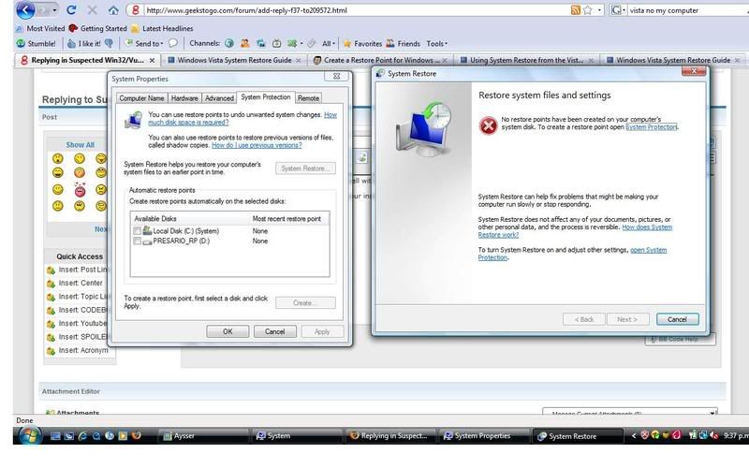This screenshot has height=468, width=749.
Task: Switch to first Windows Vista System Restore Guide tab
Action: coord(234,60)
